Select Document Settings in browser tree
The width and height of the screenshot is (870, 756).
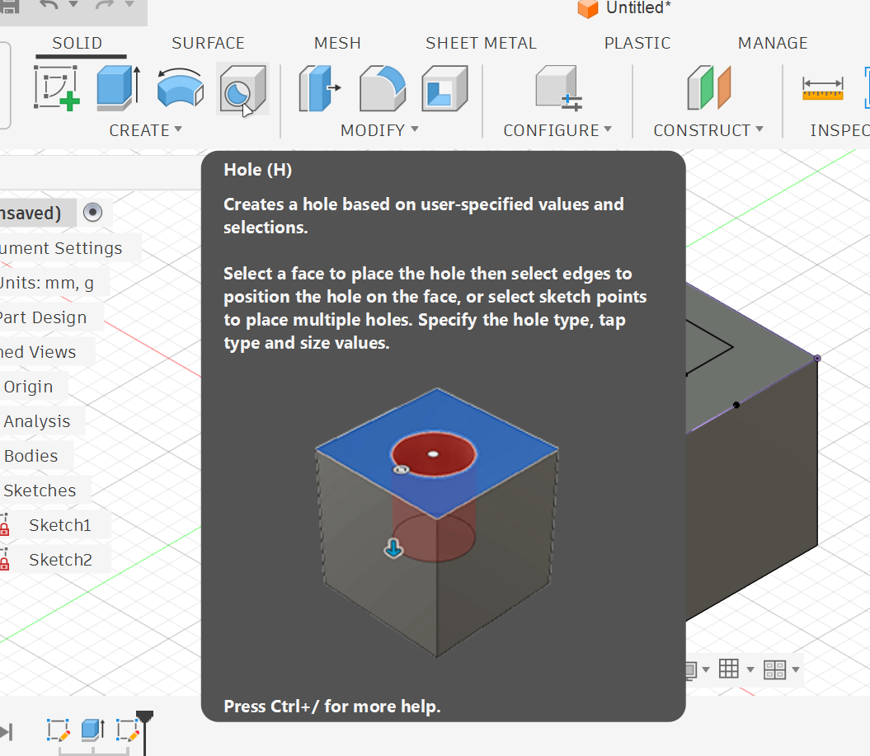click(61, 248)
